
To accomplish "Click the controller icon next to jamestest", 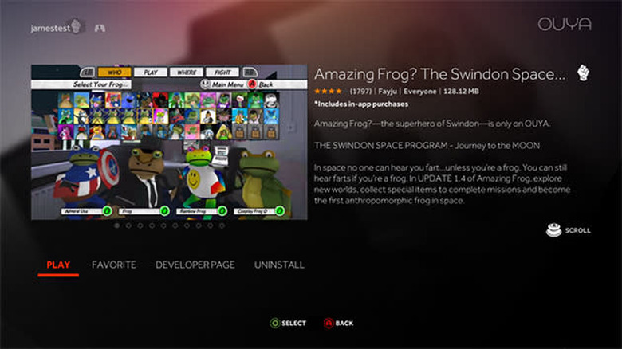I will click(100, 28).
